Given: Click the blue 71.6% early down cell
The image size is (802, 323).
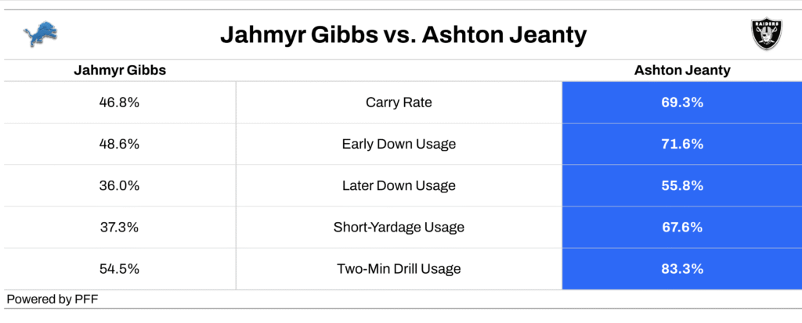Looking at the screenshot, I should pyautogui.click(x=682, y=144).
